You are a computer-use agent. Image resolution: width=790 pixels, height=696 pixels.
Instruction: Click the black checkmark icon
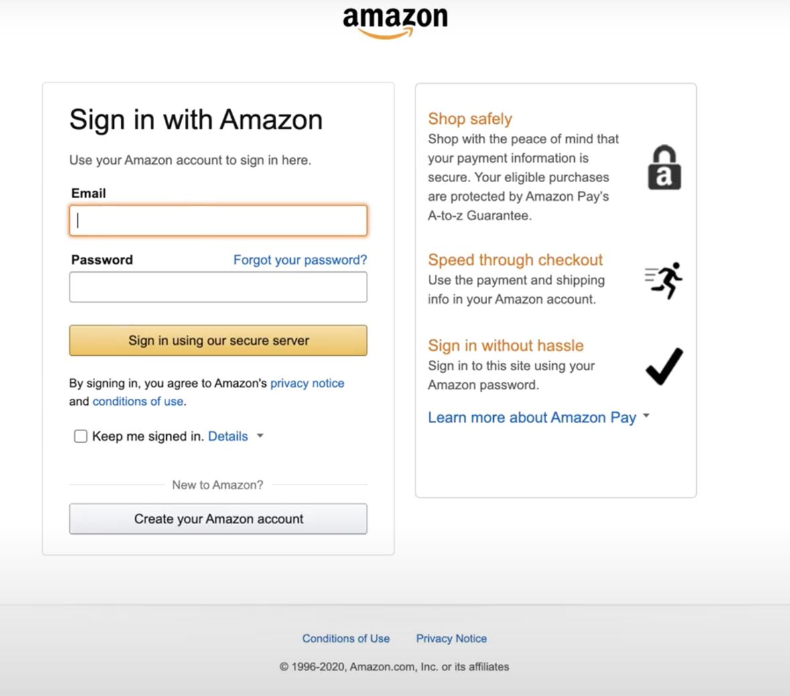tap(664, 366)
